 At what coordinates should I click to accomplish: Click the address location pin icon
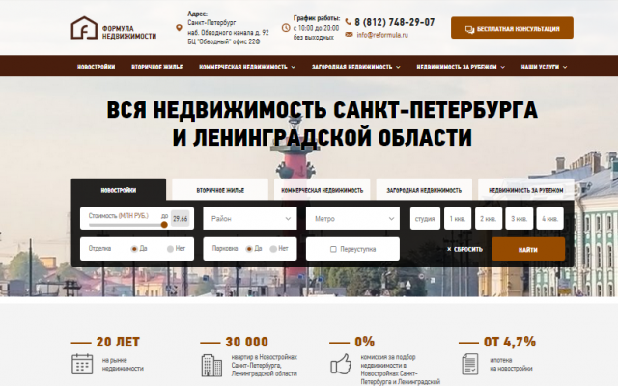tap(179, 28)
